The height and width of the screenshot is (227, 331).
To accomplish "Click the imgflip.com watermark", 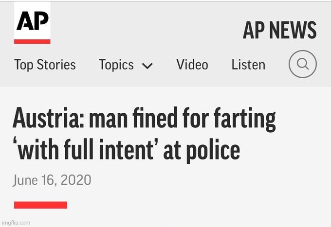I will point(16,223).
